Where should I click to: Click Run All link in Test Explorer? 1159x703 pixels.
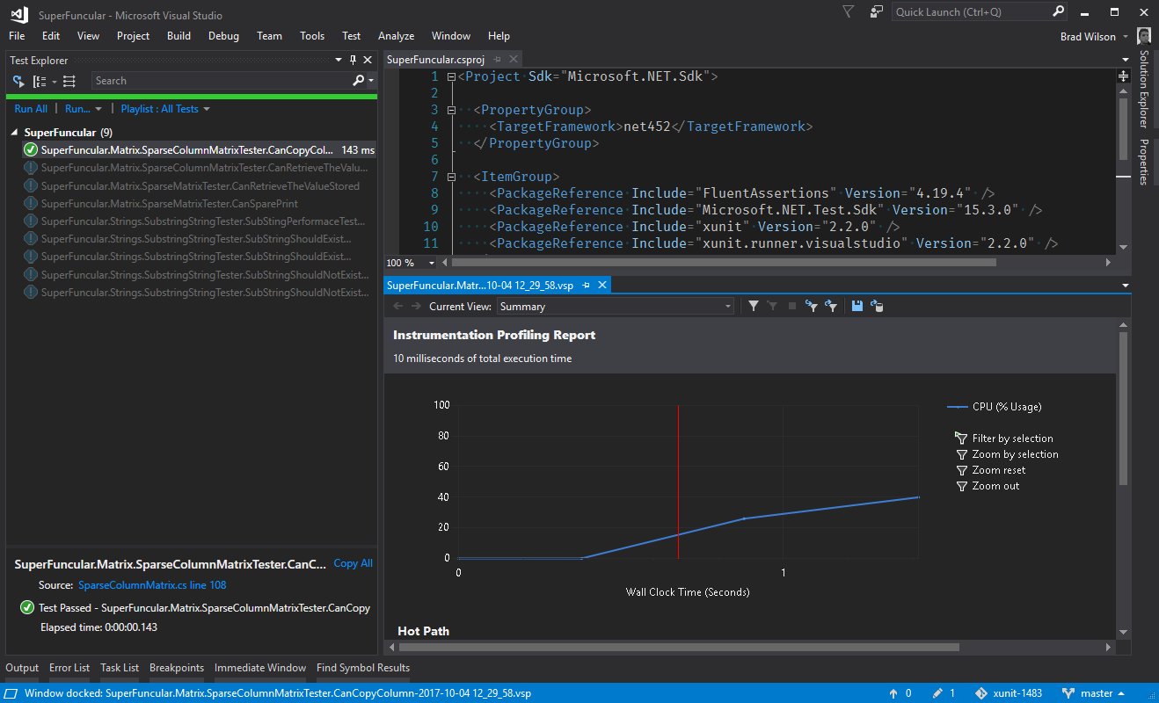(31, 109)
